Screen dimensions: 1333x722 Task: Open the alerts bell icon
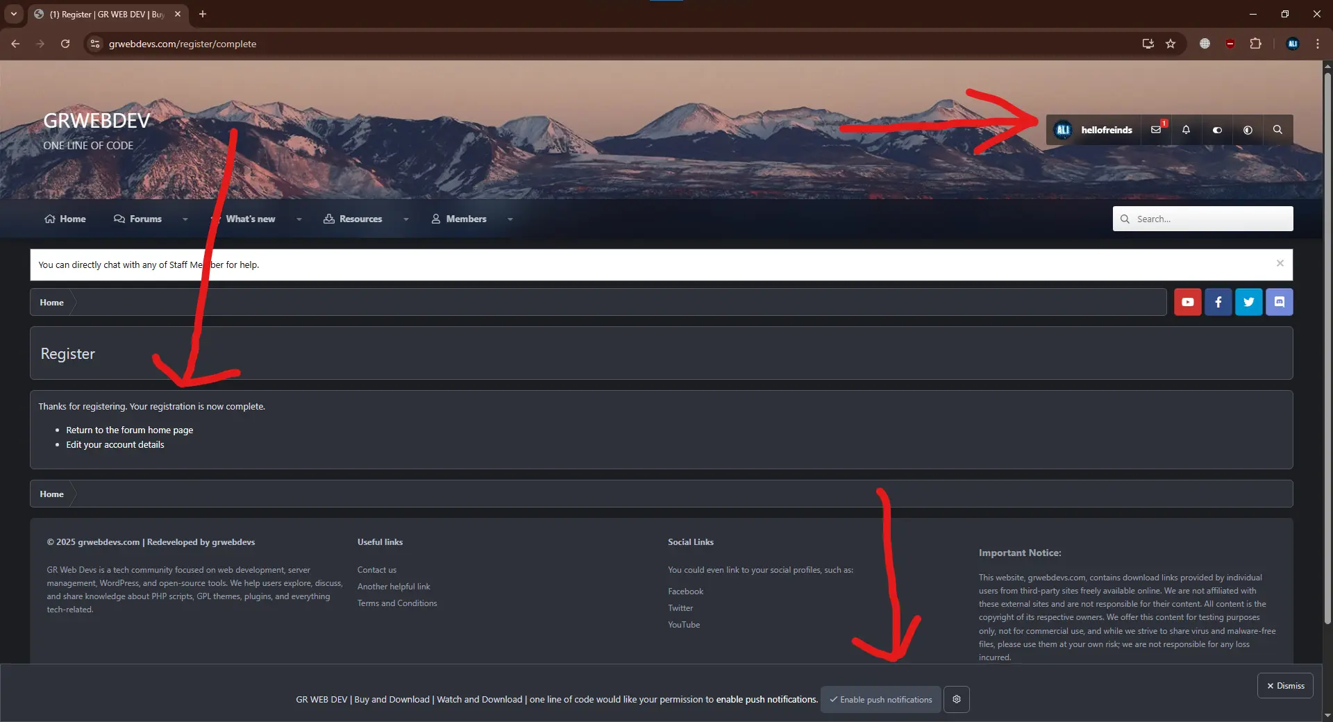click(1186, 130)
